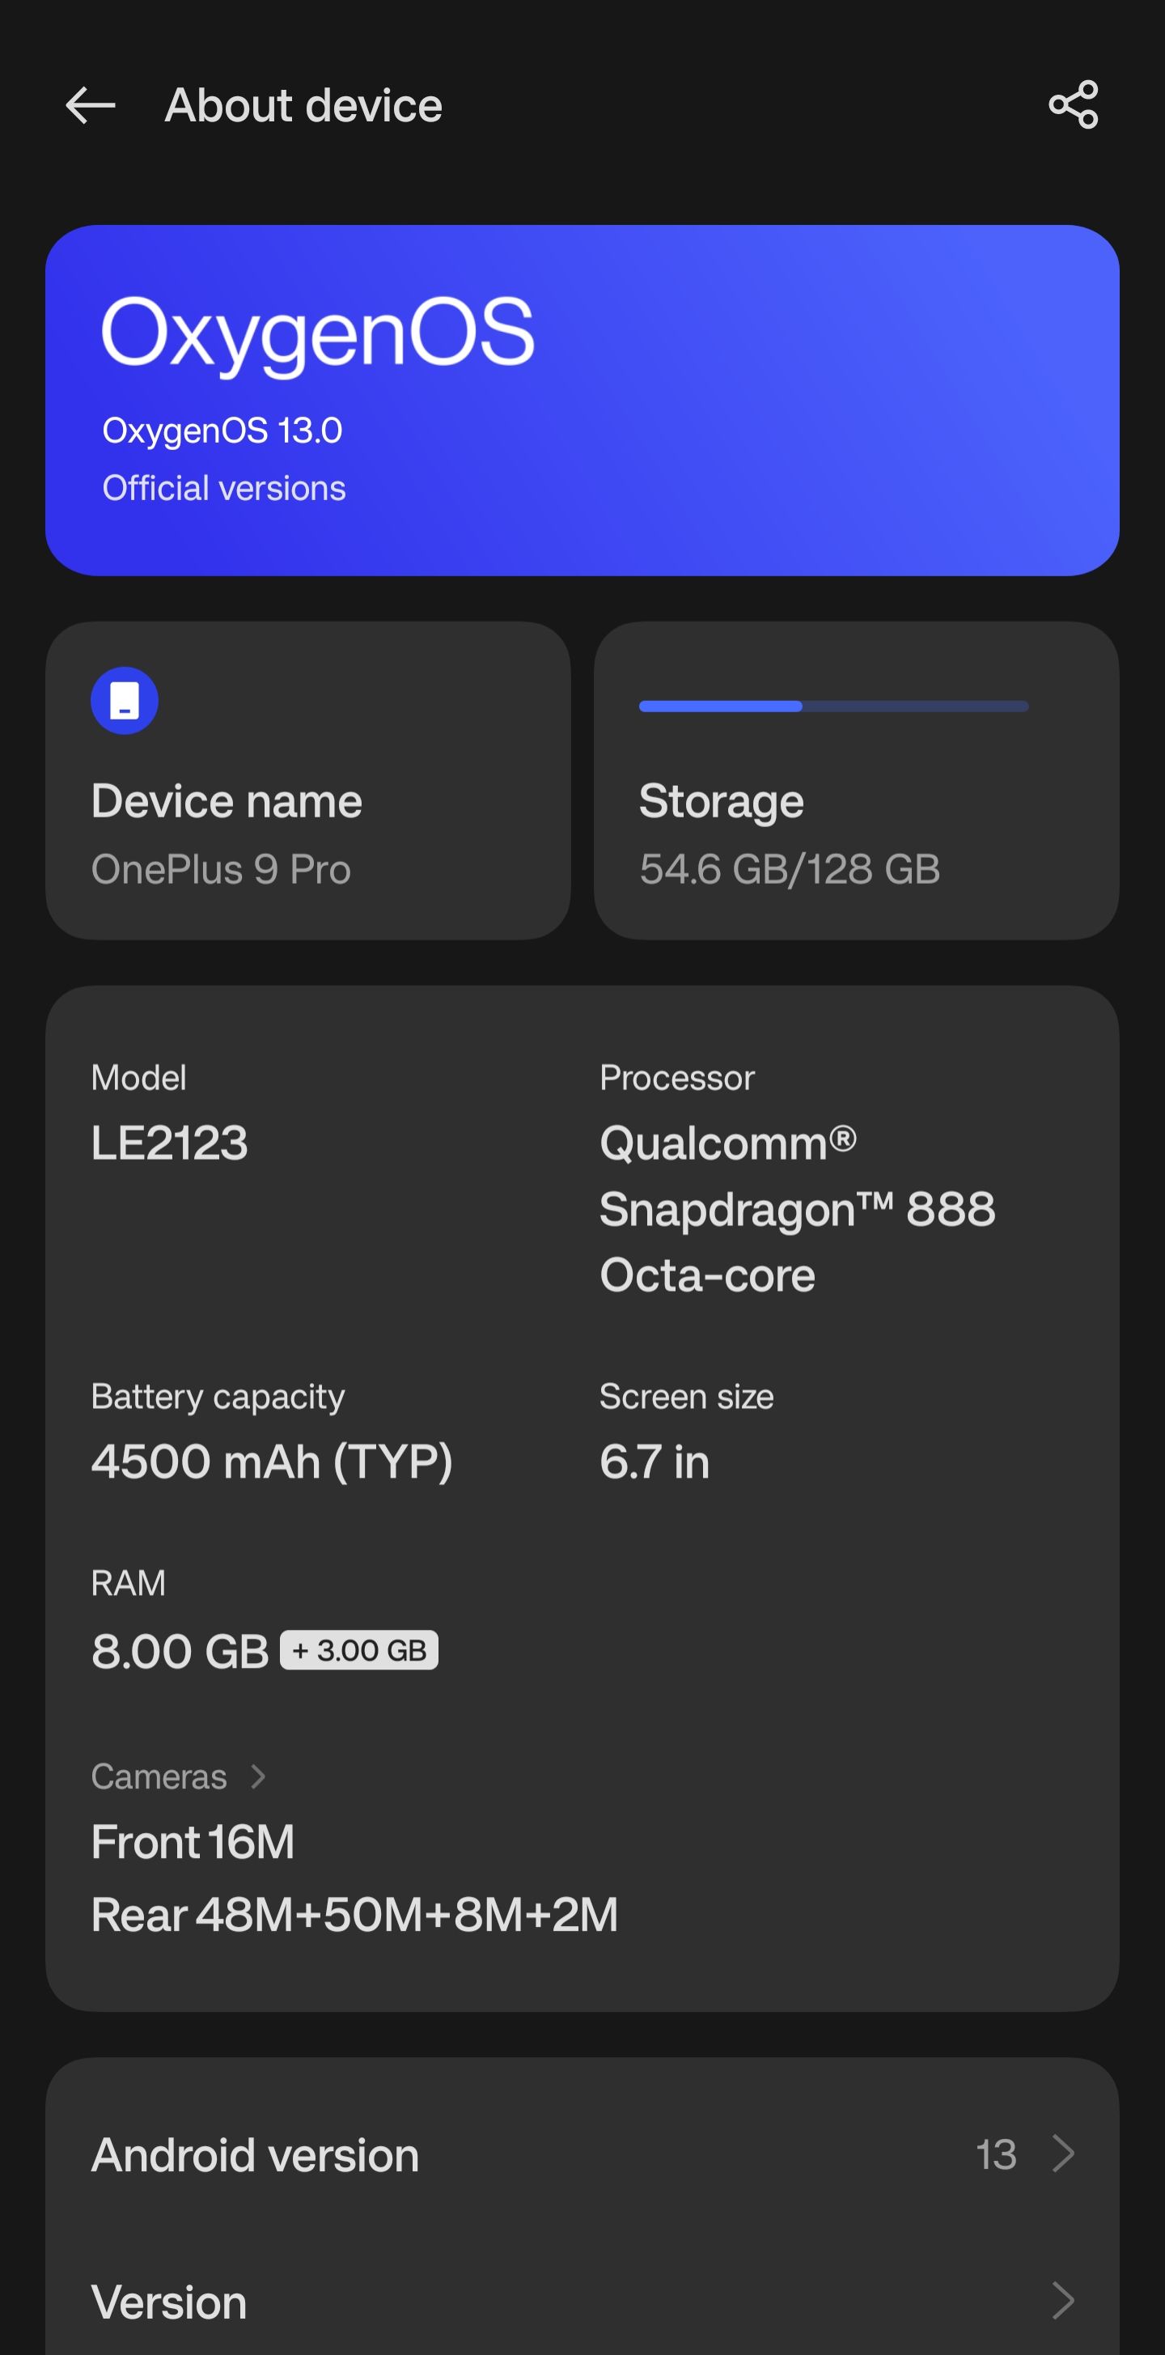Image resolution: width=1165 pixels, height=2355 pixels.
Task: Open the OxygenOS version banner
Action: point(582,401)
